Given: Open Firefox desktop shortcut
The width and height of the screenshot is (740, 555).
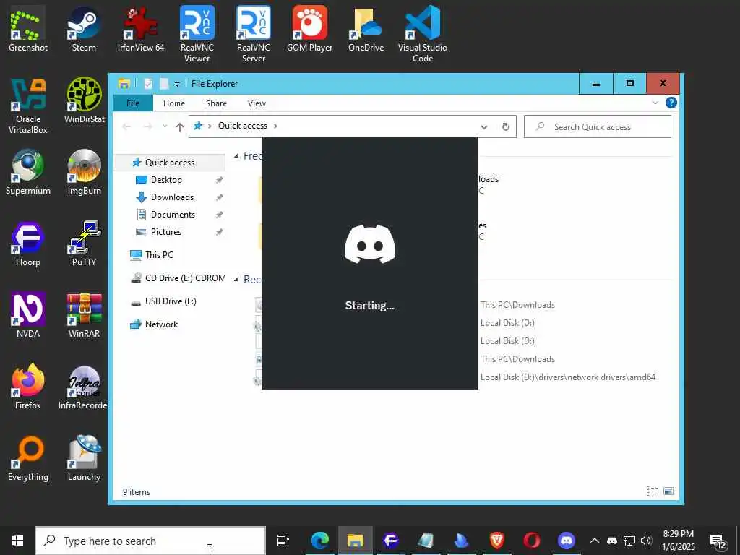Looking at the screenshot, I should click(x=28, y=387).
